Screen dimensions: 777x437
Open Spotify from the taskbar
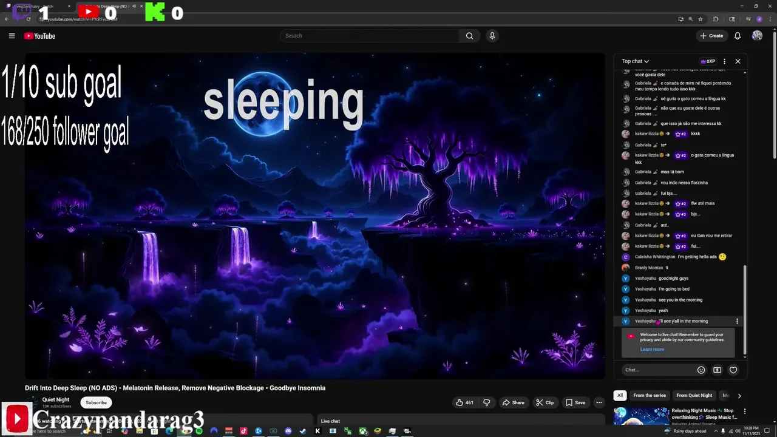(199, 431)
